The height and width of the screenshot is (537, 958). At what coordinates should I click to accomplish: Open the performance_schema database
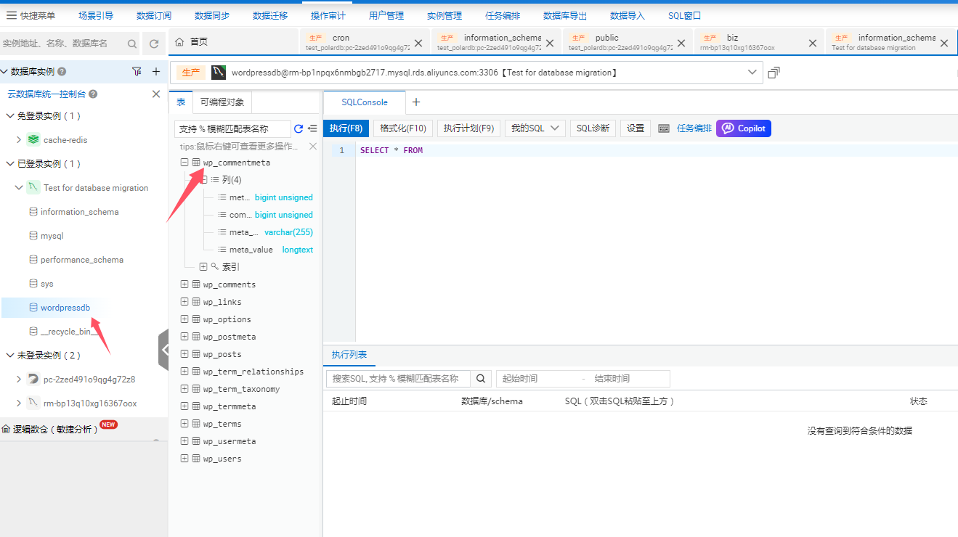click(x=82, y=260)
